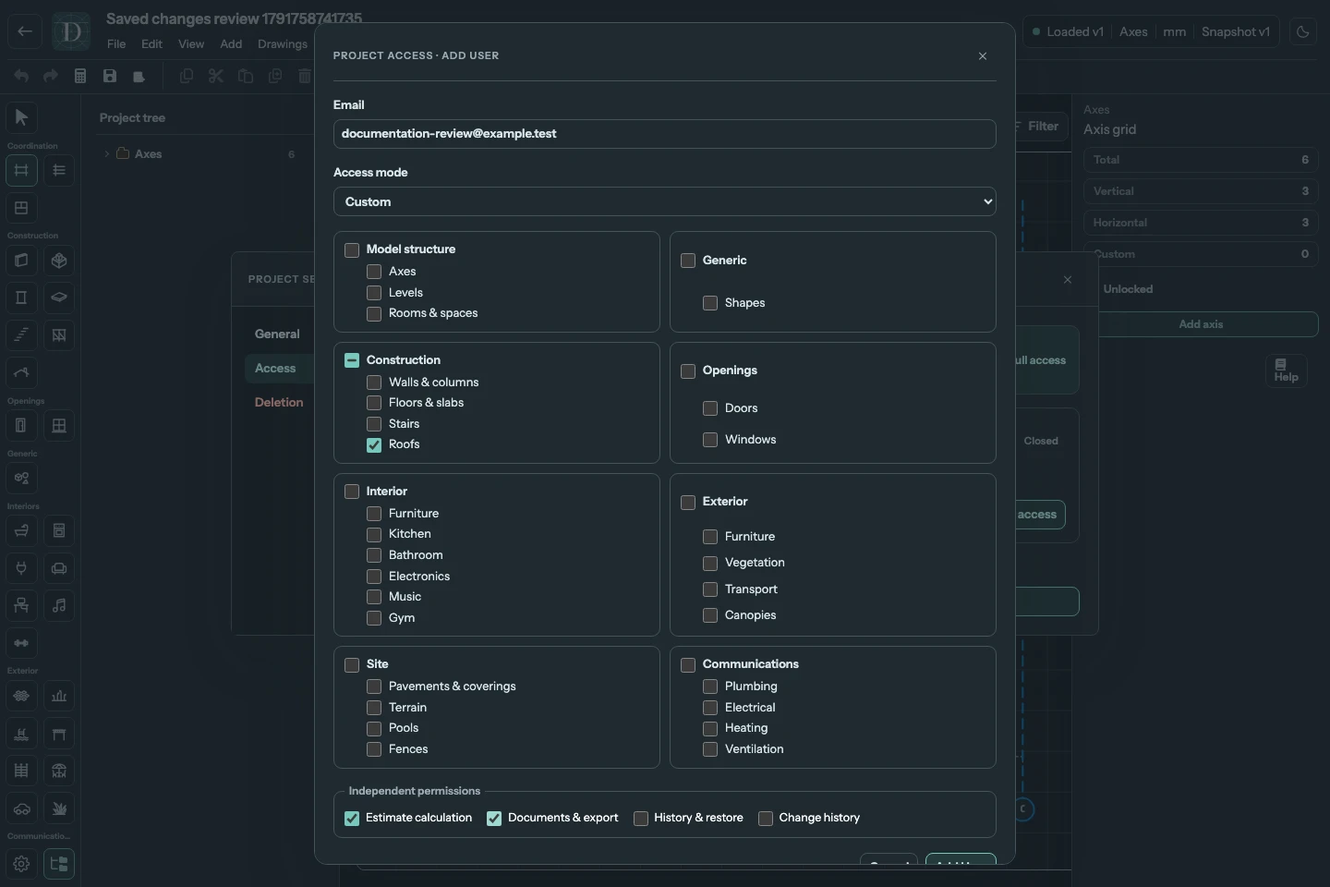Uncheck Estimate calculation permission
Screen dimensions: 1330x887
coord(352,818)
